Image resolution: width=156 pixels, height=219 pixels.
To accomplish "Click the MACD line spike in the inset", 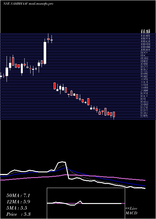I will point(80,201).
